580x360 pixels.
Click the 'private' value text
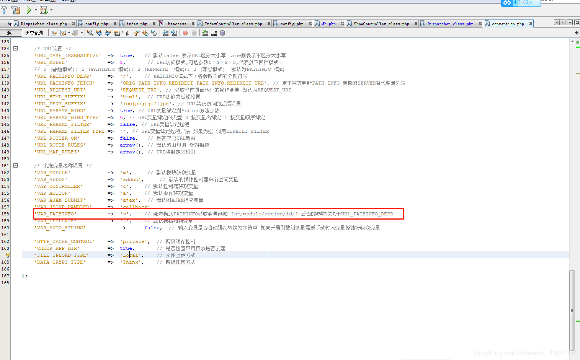[x=134, y=241]
